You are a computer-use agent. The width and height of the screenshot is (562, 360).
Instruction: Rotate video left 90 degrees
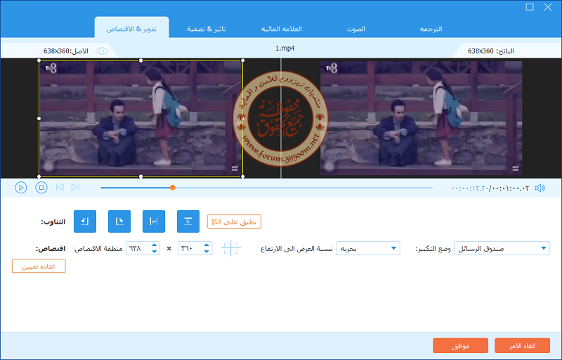[x=85, y=221]
